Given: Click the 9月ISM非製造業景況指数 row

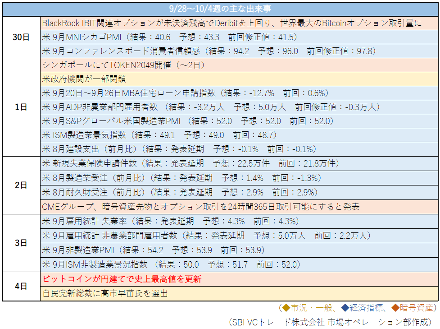Looking at the screenshot, I should pyautogui.click(x=239, y=264).
